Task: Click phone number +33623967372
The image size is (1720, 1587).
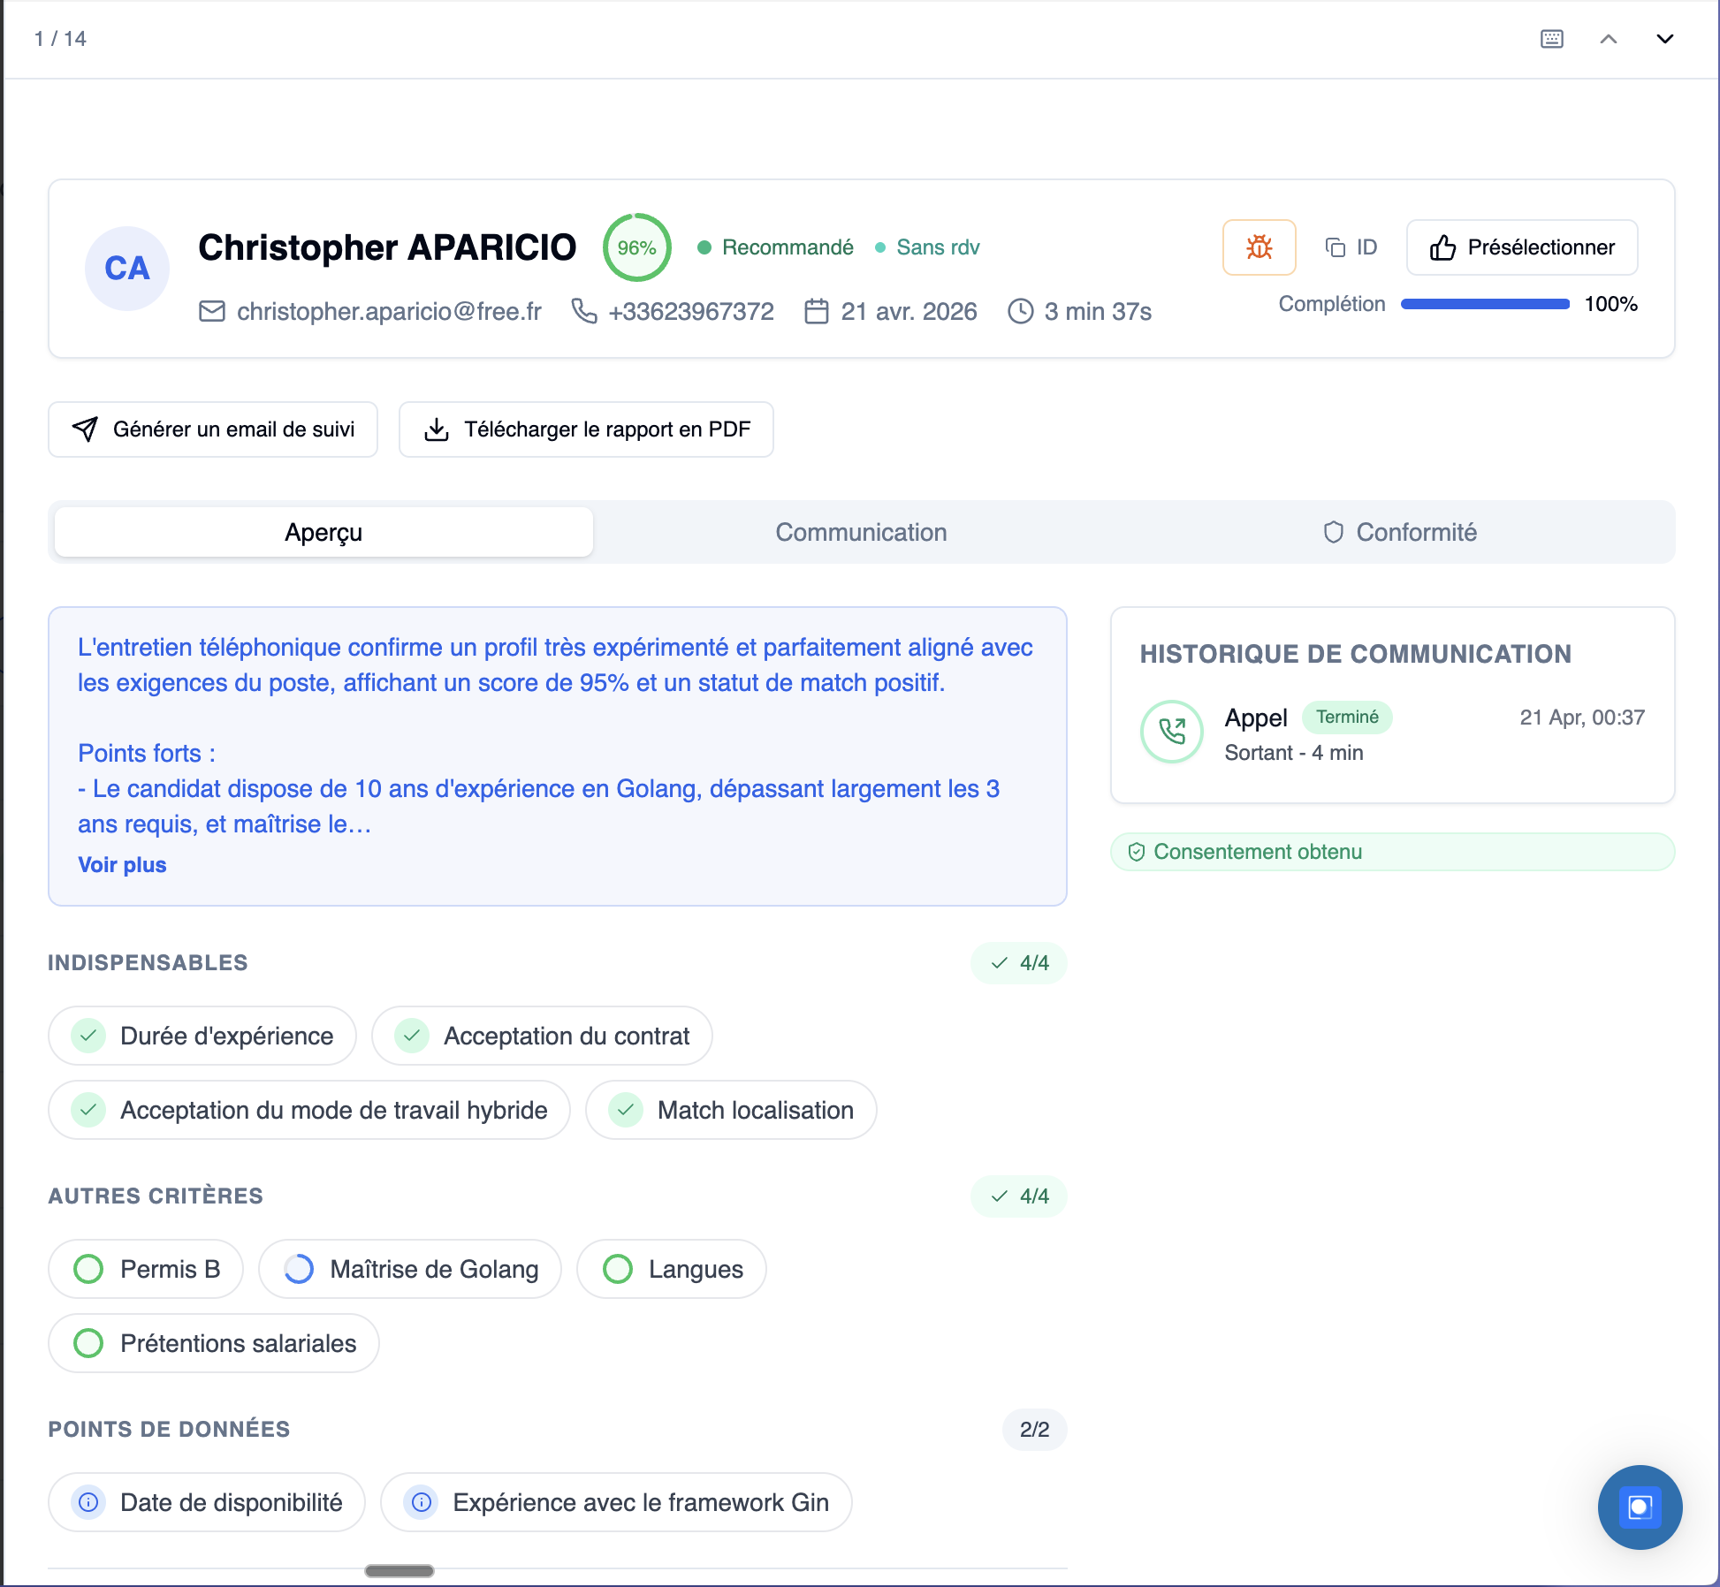Action: coord(691,311)
